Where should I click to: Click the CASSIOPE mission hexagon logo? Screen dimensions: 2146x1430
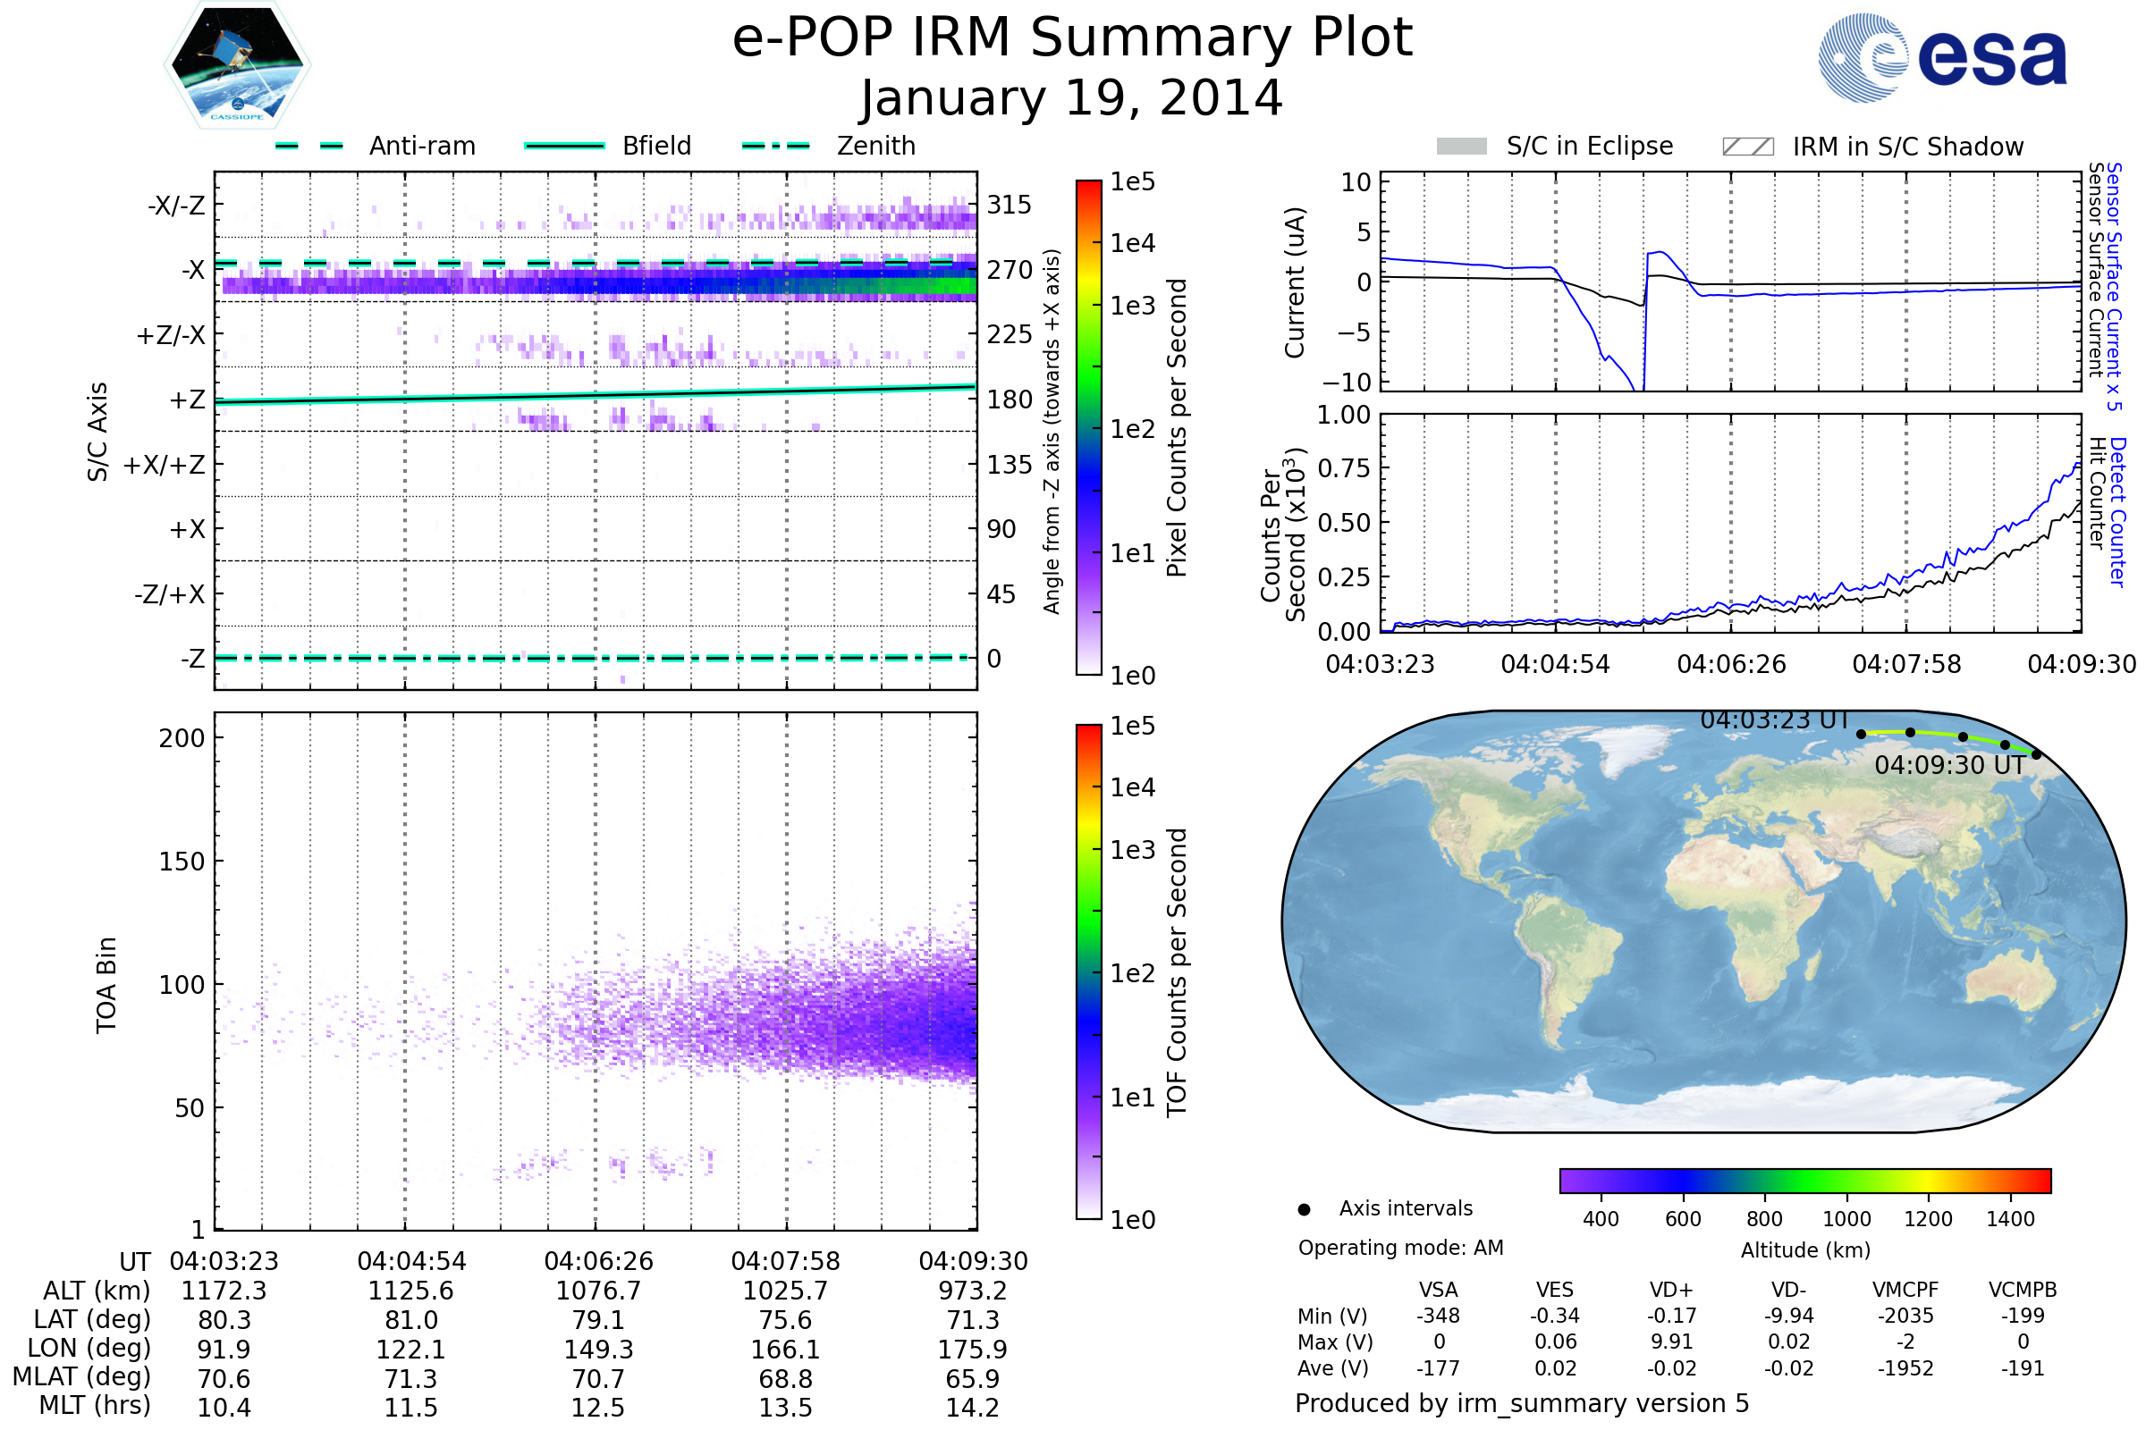pyautogui.click(x=237, y=65)
